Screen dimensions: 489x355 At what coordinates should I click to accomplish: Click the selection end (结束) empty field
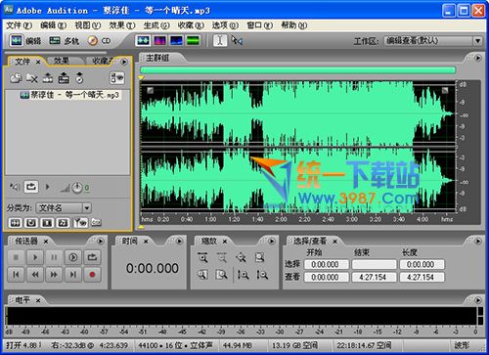(375, 264)
